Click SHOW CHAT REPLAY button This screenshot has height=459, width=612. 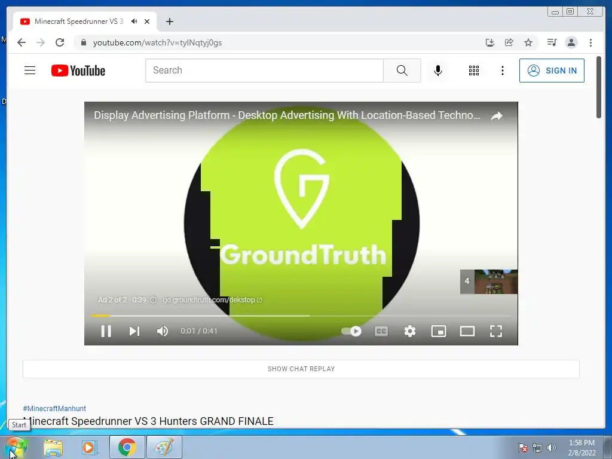point(301,369)
